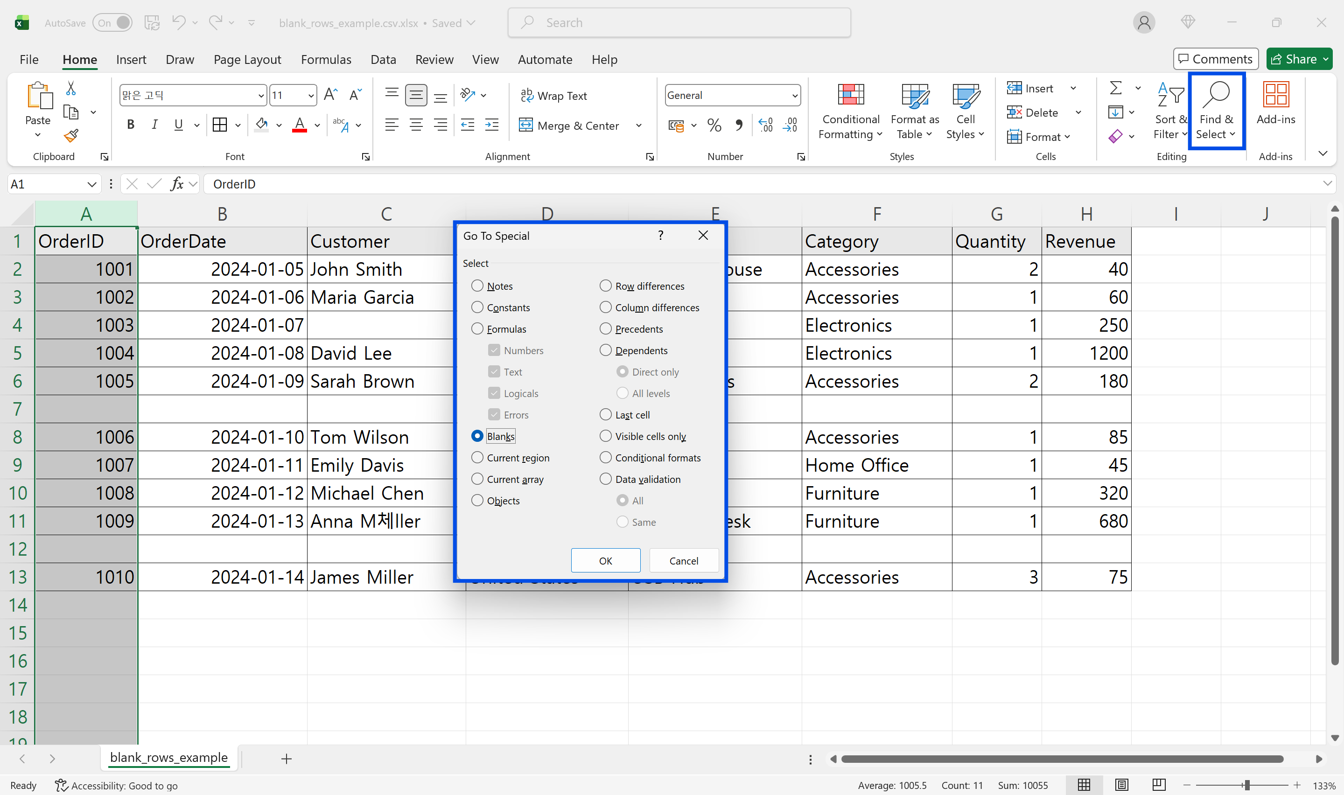Viewport: 1344px width, 795px height.
Task: Select the Italic formatting icon
Action: click(x=154, y=125)
